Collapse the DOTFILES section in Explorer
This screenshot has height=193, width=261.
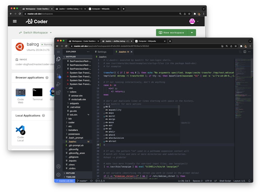[x=77, y=57]
